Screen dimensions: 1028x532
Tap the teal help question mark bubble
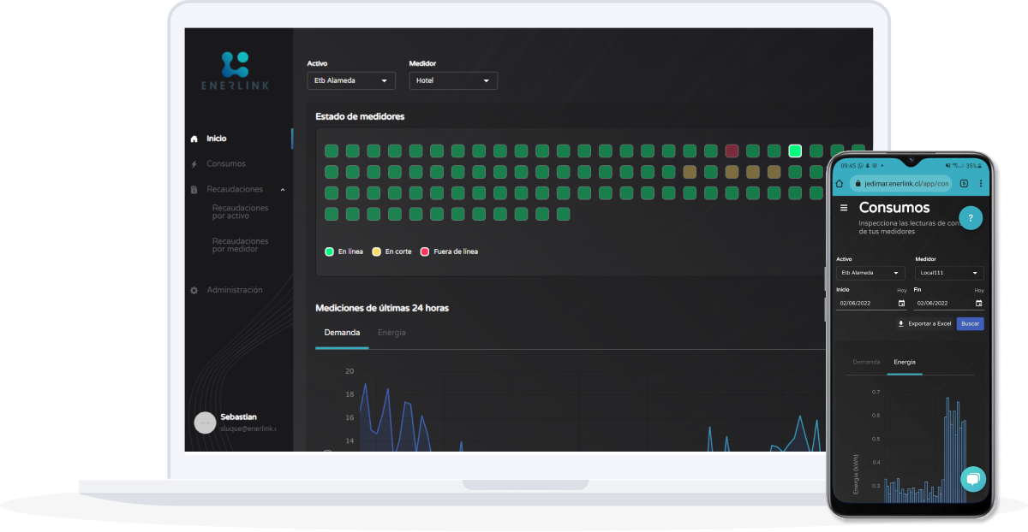971,218
